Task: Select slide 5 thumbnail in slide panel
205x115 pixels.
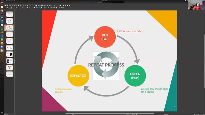Action: (x=9, y=41)
